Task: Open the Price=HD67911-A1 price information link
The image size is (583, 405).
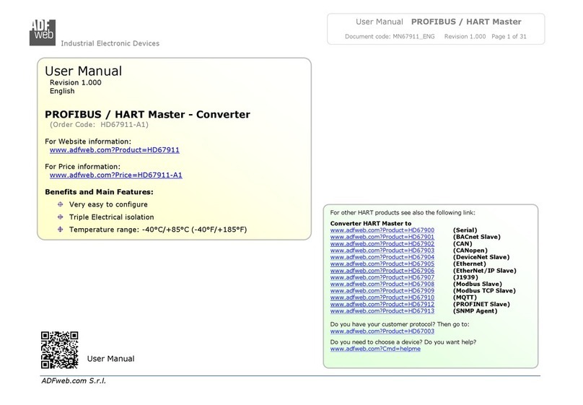Action: click(x=116, y=175)
